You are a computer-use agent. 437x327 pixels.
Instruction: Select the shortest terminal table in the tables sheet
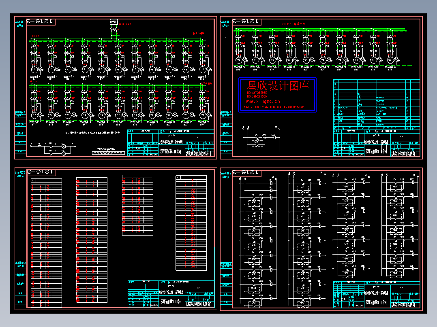tap(137, 205)
